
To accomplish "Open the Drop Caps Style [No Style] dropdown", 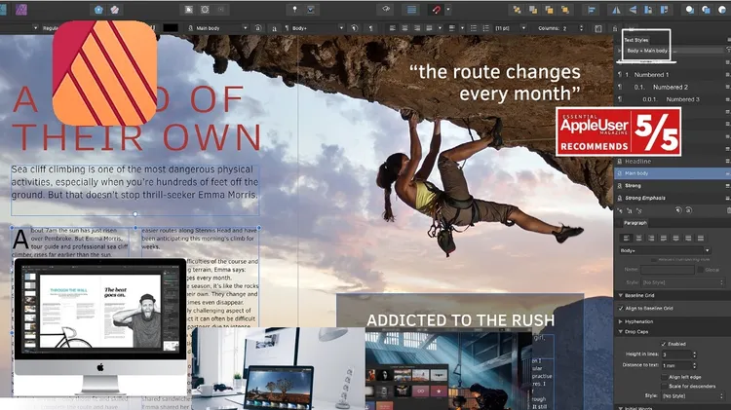I will pos(693,396).
